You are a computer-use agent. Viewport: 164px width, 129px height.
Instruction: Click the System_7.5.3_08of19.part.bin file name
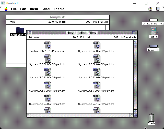[96, 91]
